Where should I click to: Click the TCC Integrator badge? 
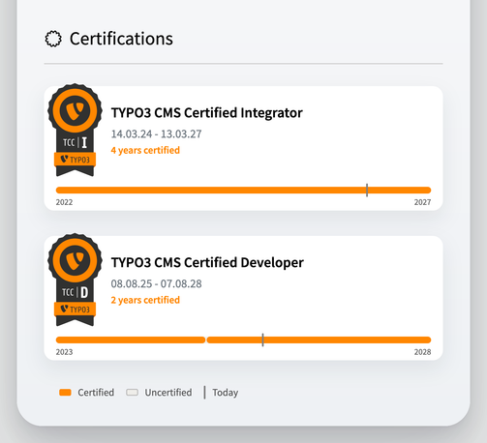[75, 130]
